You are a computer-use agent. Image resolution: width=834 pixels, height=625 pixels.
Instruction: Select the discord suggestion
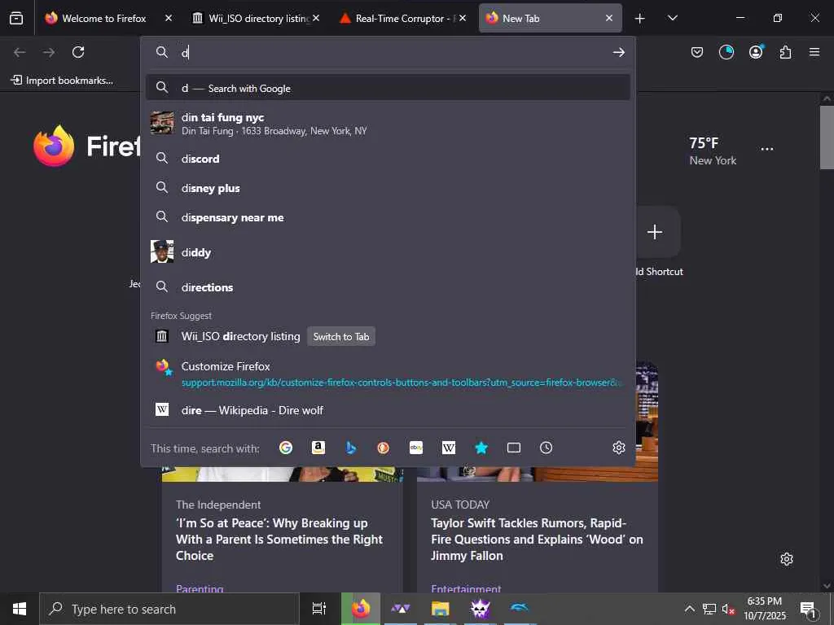click(388, 159)
